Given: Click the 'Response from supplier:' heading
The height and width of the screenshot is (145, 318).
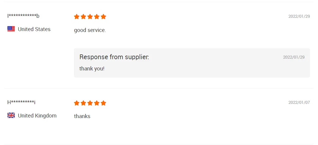Looking at the screenshot, I should pos(114,57).
